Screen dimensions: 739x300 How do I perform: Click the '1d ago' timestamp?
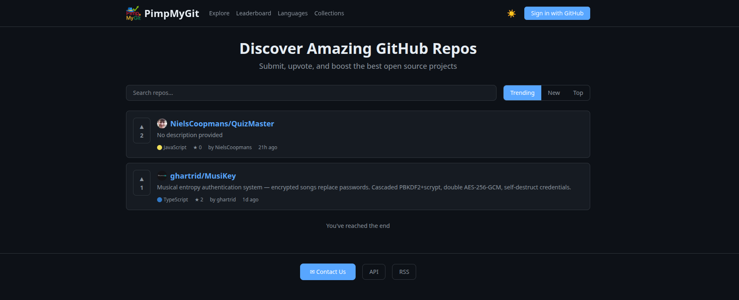[250, 200]
